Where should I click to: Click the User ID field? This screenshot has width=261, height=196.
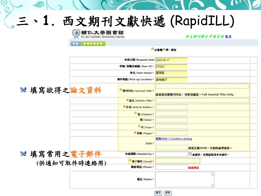pyautogui.click(x=171, y=67)
